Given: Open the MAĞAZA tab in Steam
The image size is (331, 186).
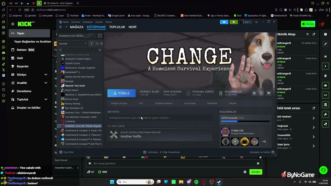Looking at the screenshot, I should coord(77,27).
